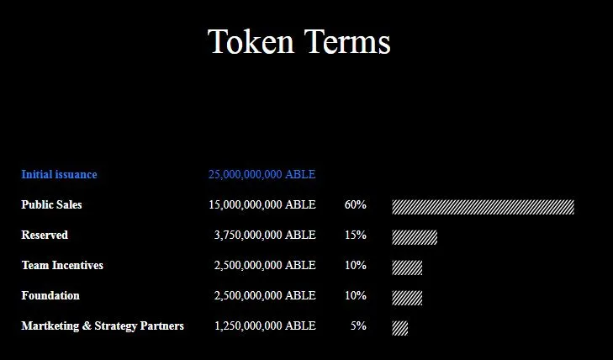Click the 60% percentage text
The image size is (613, 360).
(x=356, y=204)
